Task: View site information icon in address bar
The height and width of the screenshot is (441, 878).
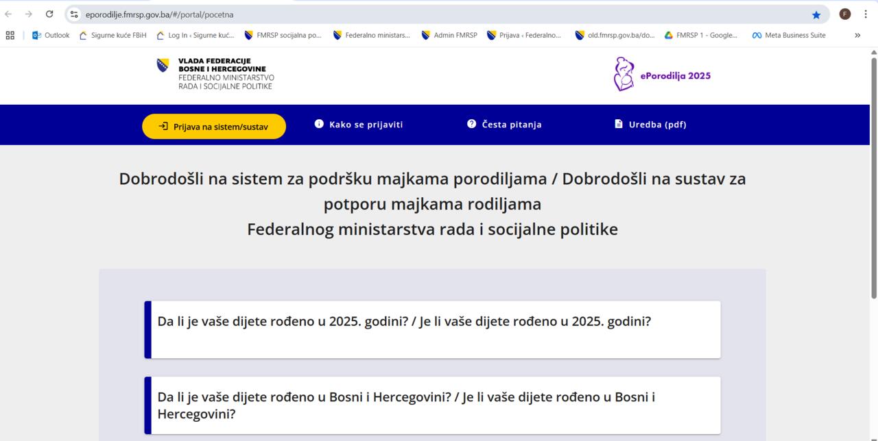Action: click(75, 14)
